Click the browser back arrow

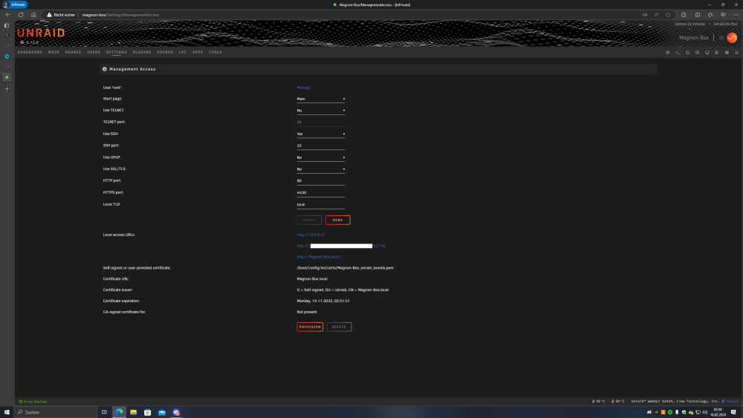[8, 15]
